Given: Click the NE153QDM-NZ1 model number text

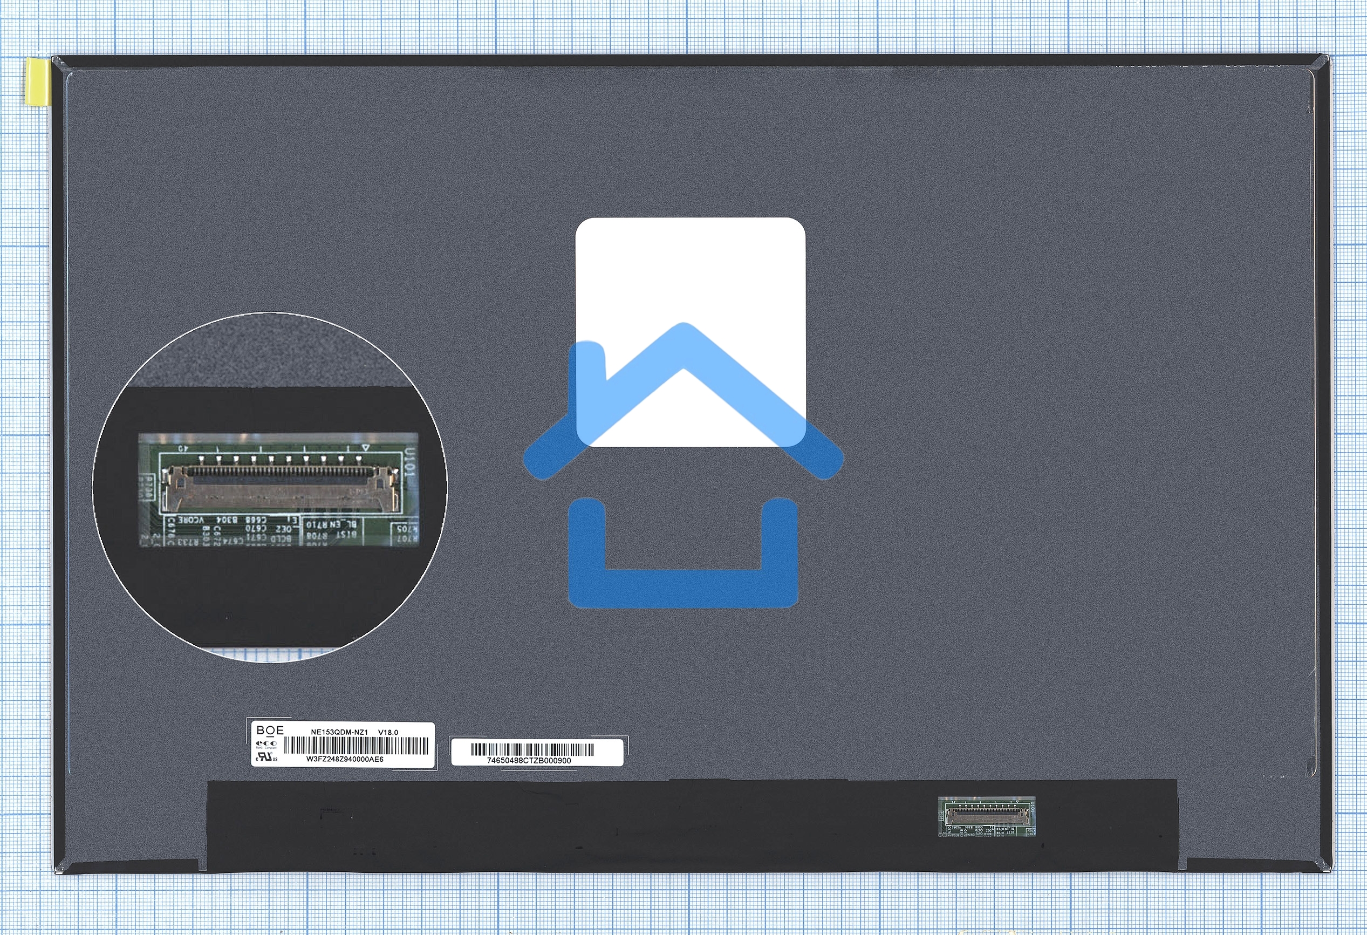Looking at the screenshot, I should tap(339, 732).
